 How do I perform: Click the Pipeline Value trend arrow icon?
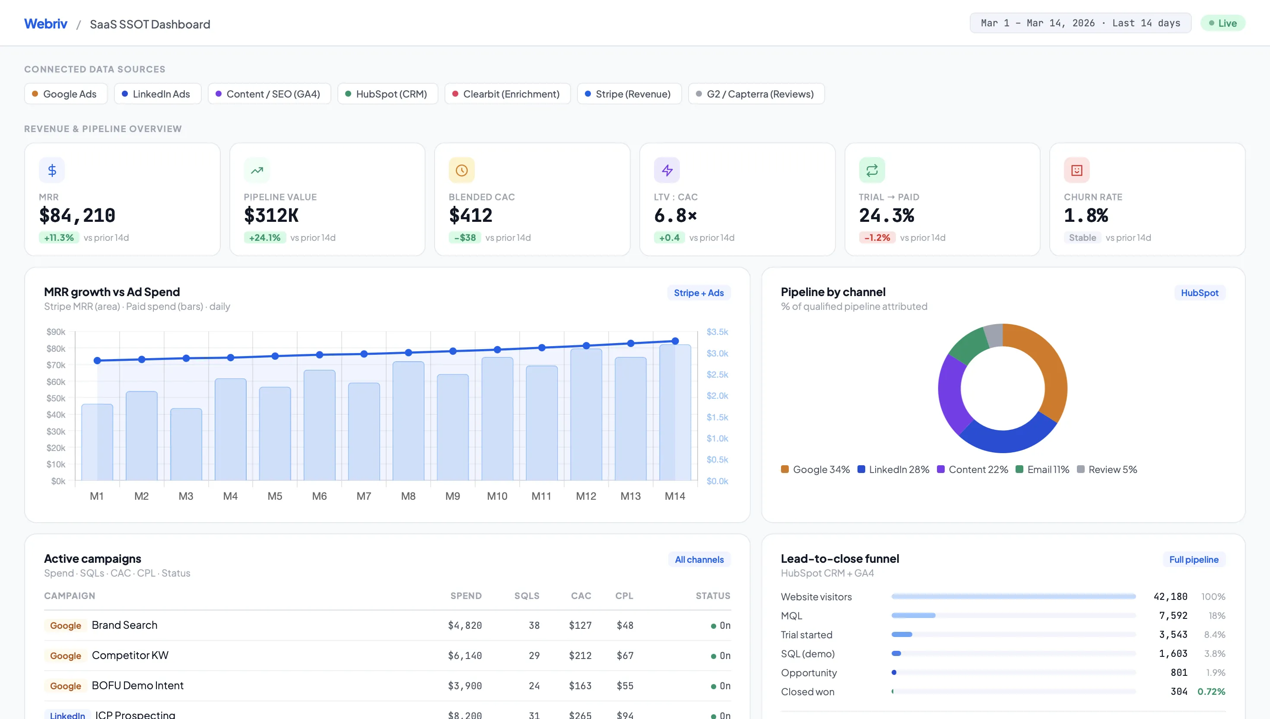tap(257, 170)
